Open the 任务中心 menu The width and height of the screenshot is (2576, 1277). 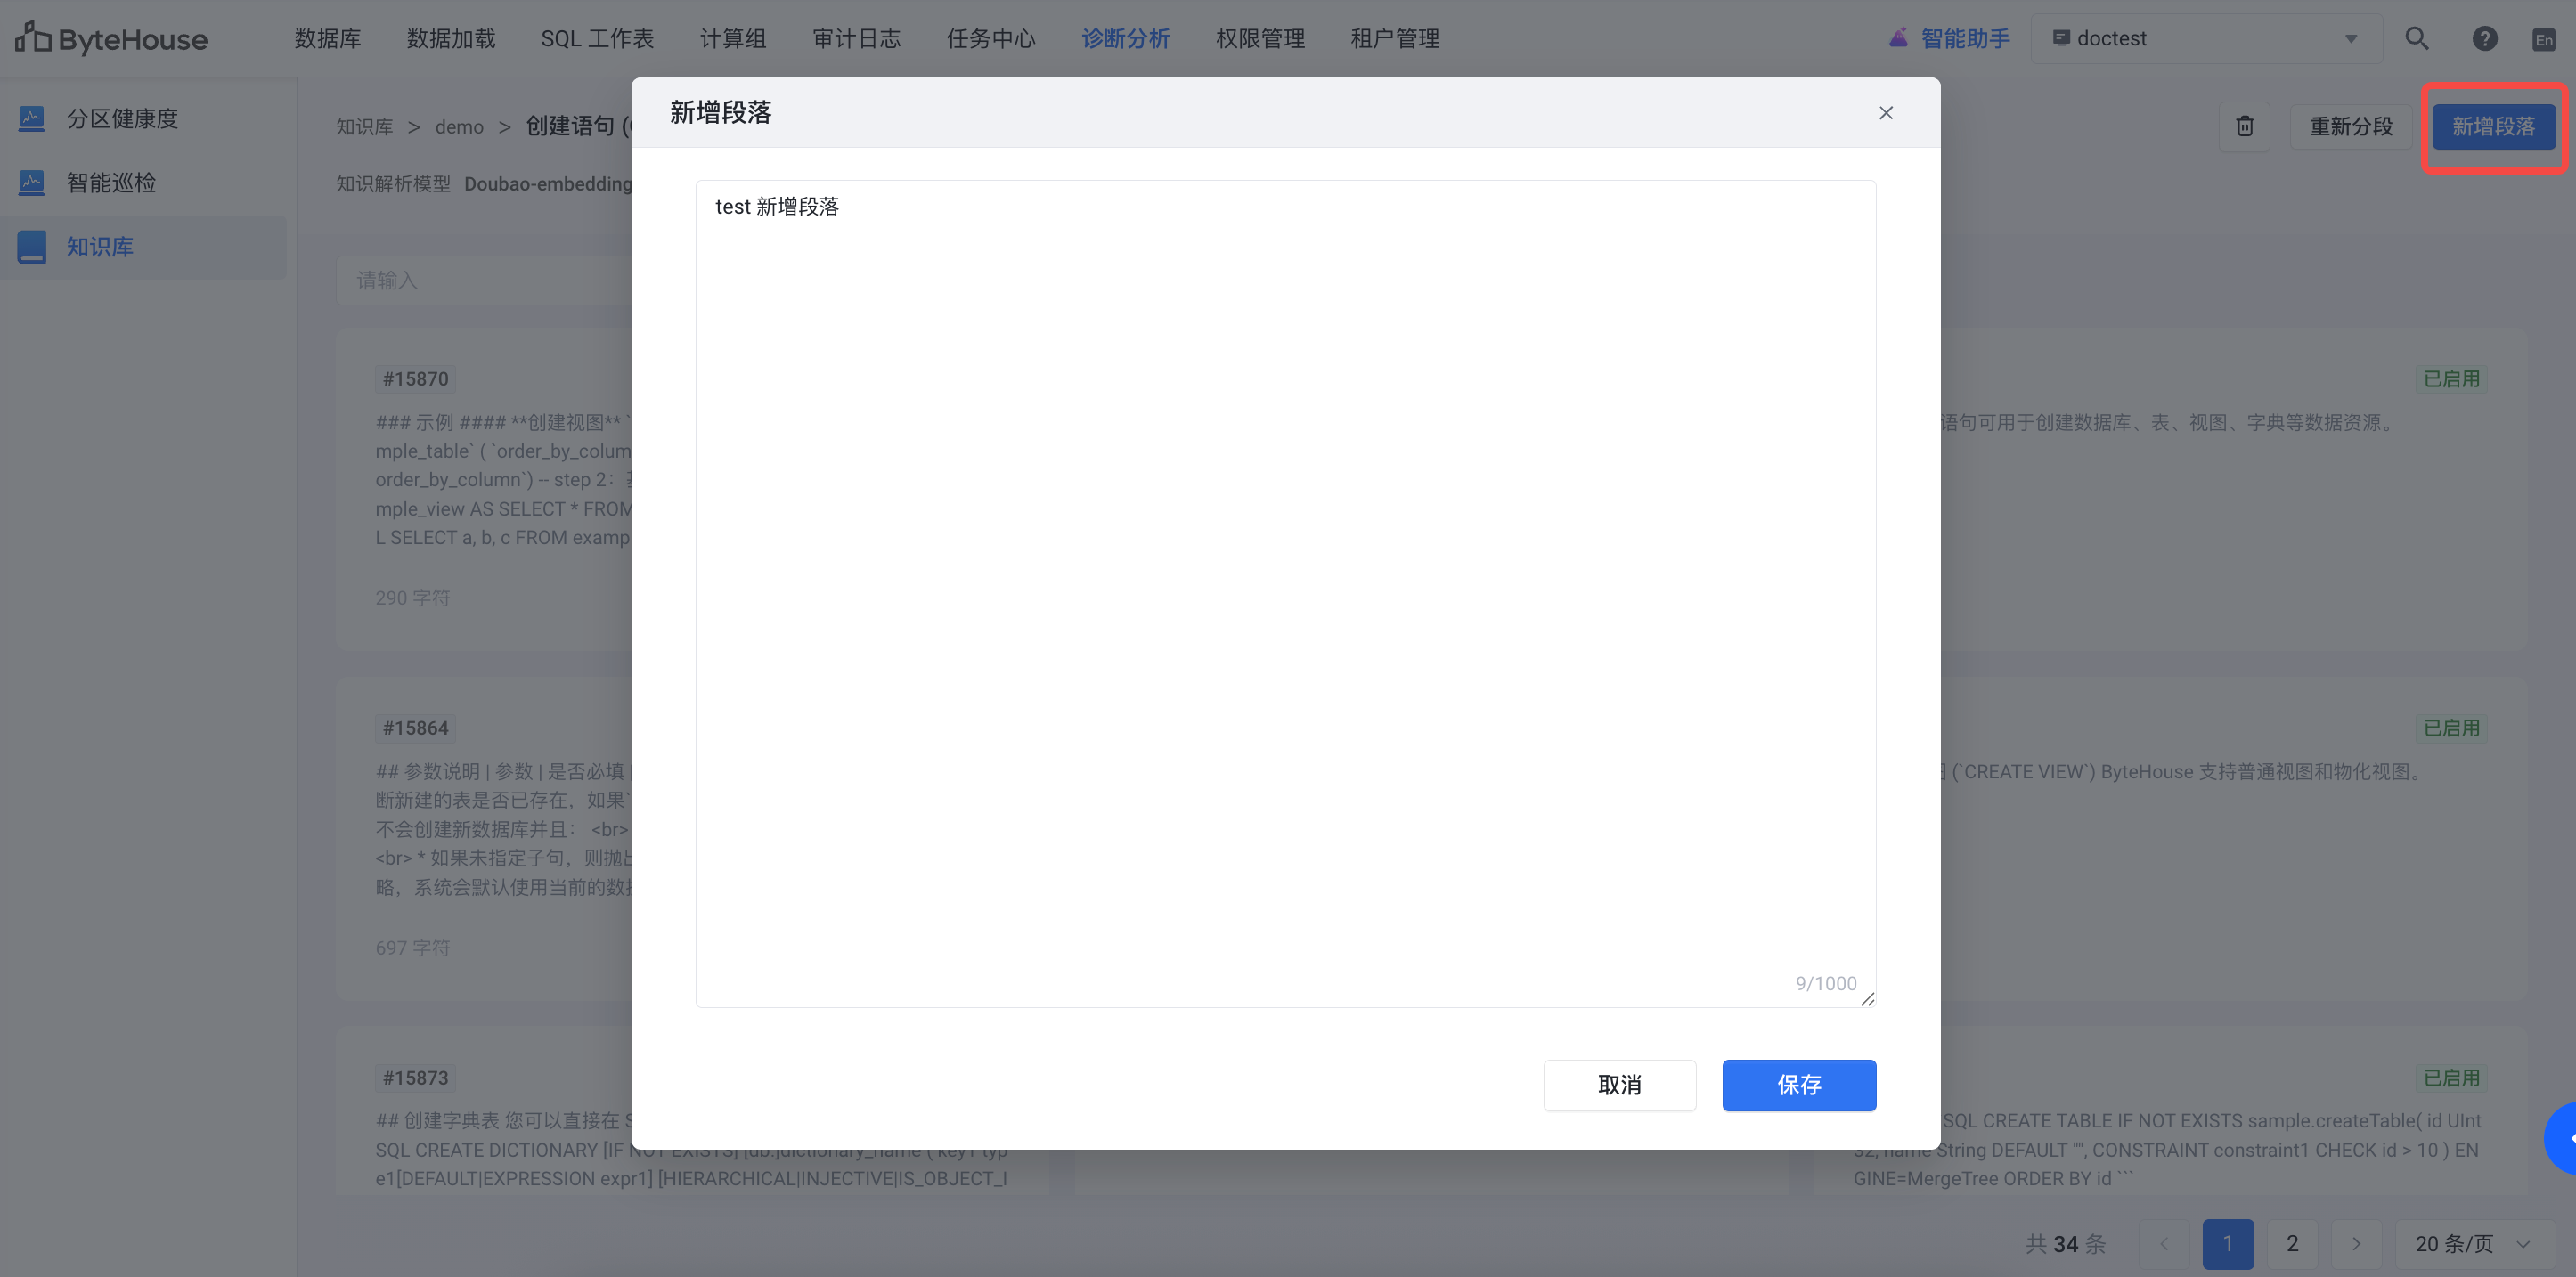coord(990,38)
